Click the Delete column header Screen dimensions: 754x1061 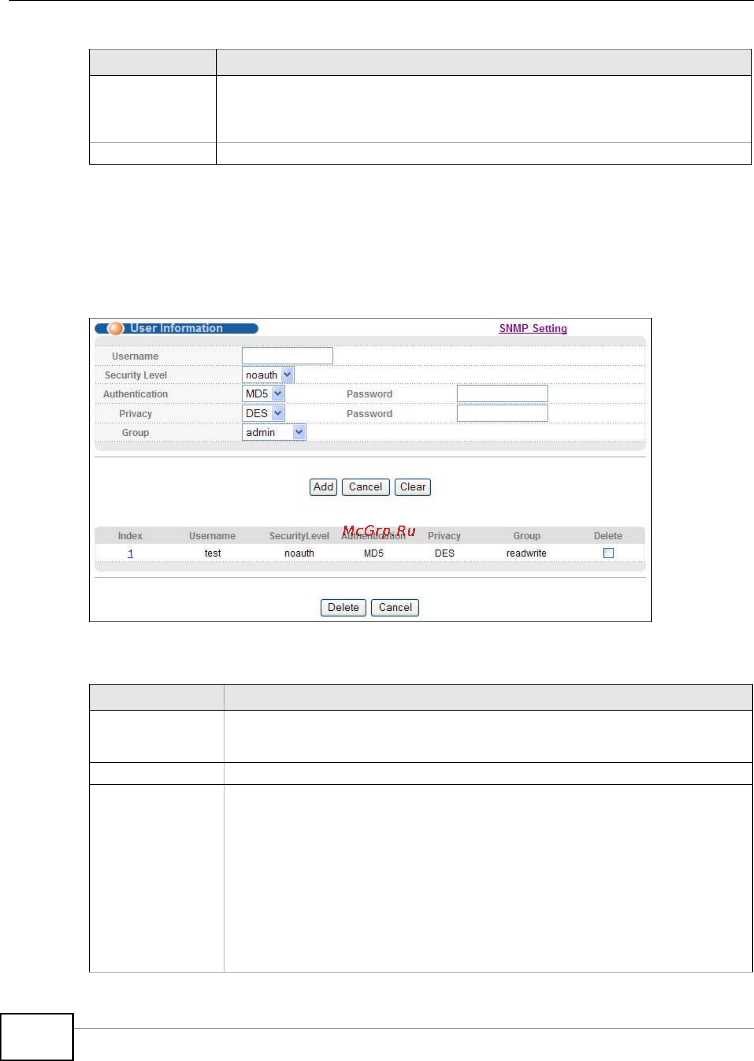click(608, 535)
